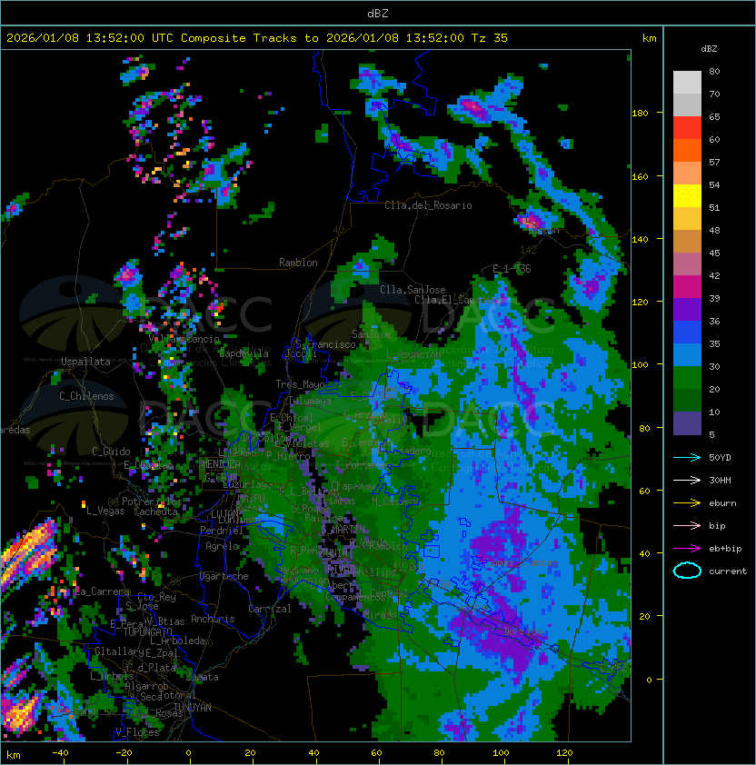Viewport: 756px width, 765px height.
Task: Click the slate purple bottom legend swatch
Action: tap(687, 423)
